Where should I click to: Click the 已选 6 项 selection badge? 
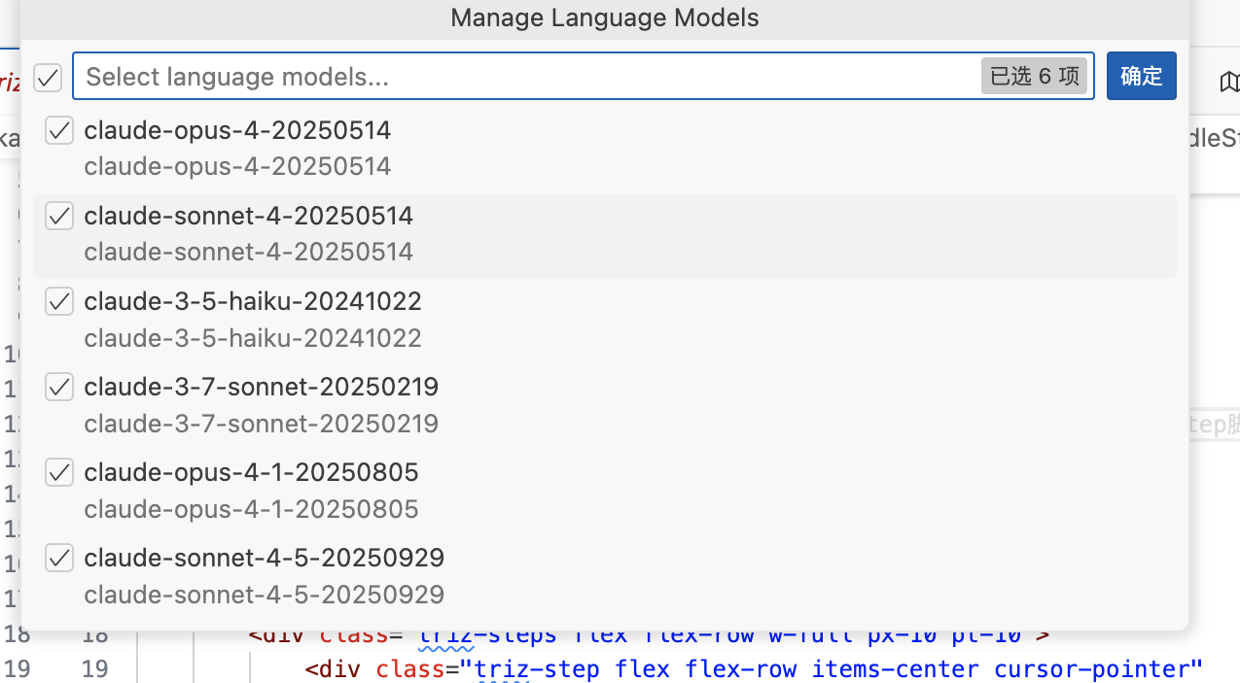1034,77
